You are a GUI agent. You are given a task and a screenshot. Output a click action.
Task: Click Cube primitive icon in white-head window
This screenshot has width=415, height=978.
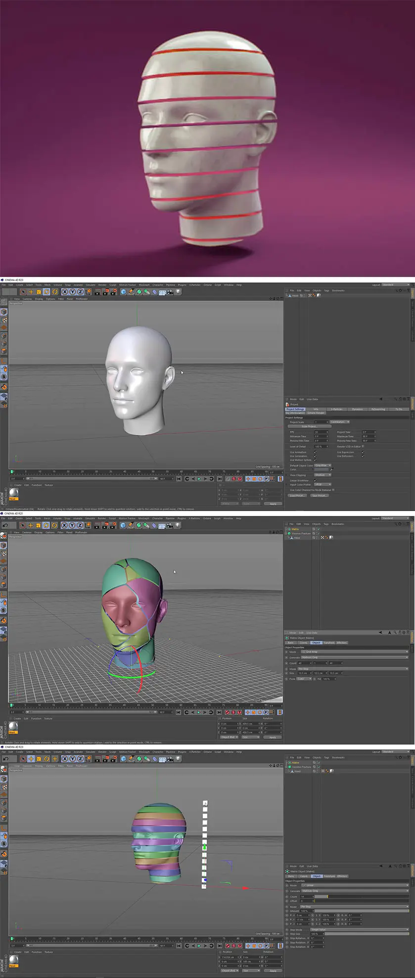(x=123, y=292)
